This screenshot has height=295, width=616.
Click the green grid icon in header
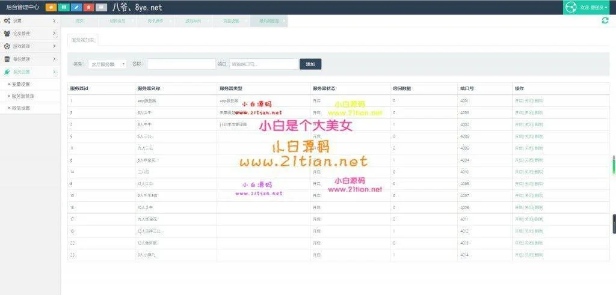pos(64,7)
